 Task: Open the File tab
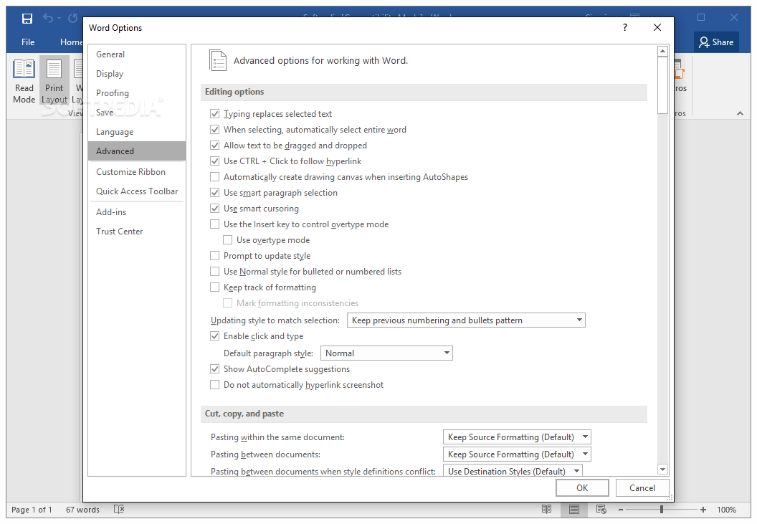[x=28, y=42]
